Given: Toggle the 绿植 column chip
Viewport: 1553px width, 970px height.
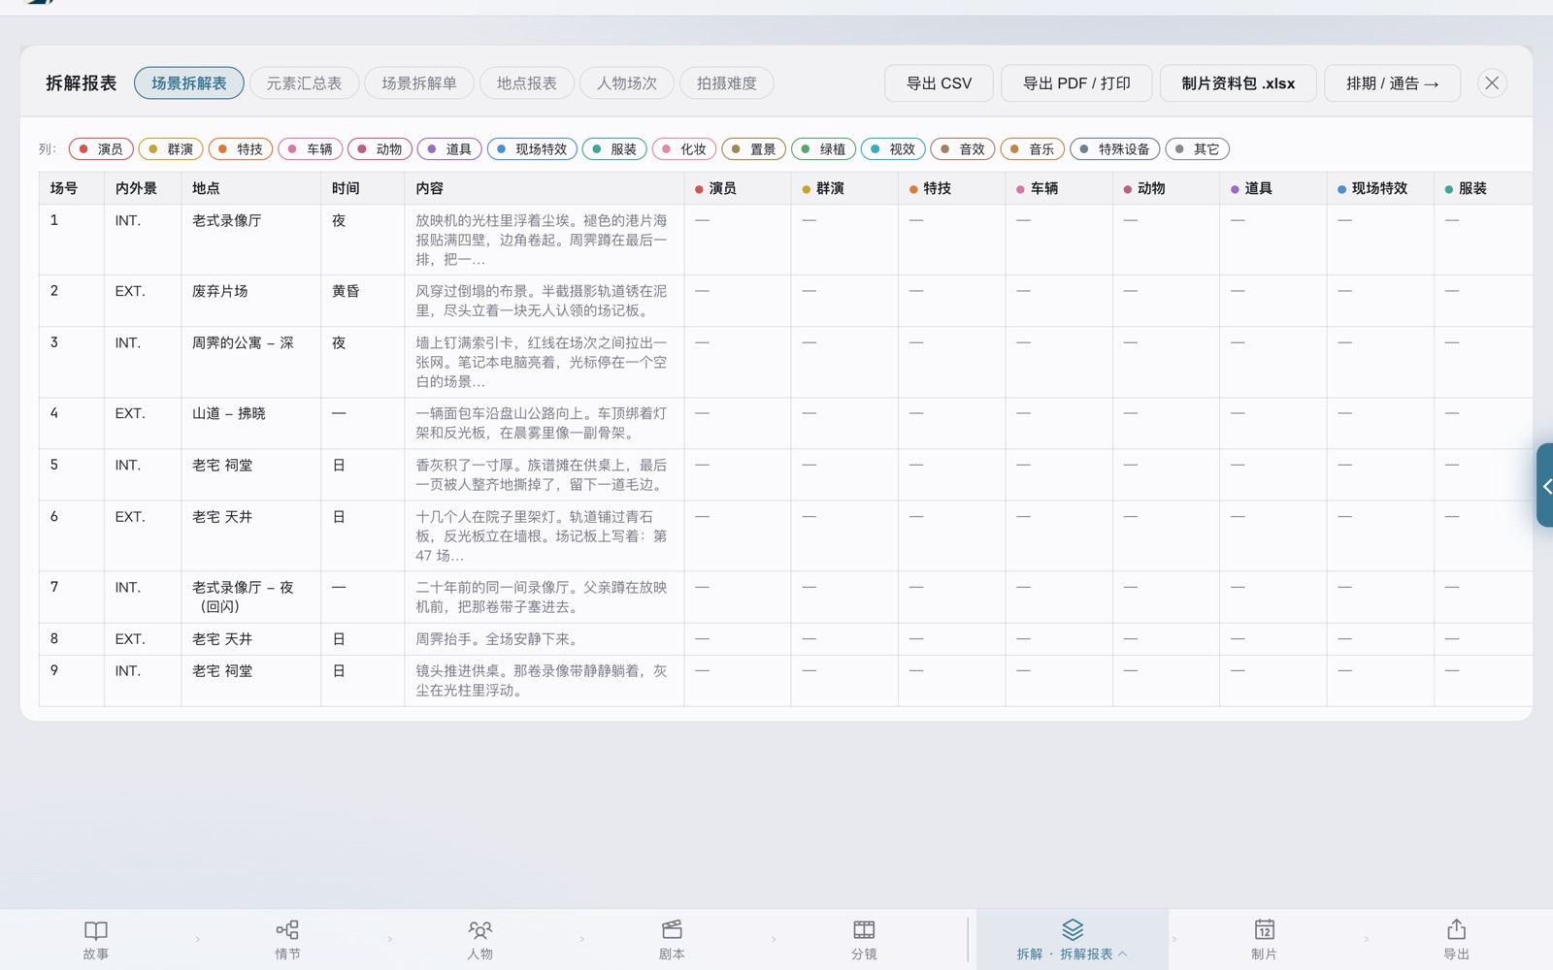Looking at the screenshot, I should [x=824, y=149].
